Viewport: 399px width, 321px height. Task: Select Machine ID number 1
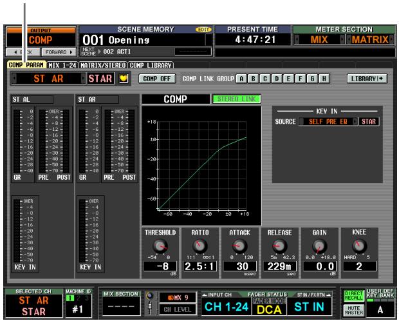click(70, 298)
